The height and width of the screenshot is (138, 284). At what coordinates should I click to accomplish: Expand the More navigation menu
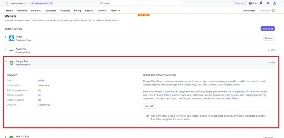point(115,11)
